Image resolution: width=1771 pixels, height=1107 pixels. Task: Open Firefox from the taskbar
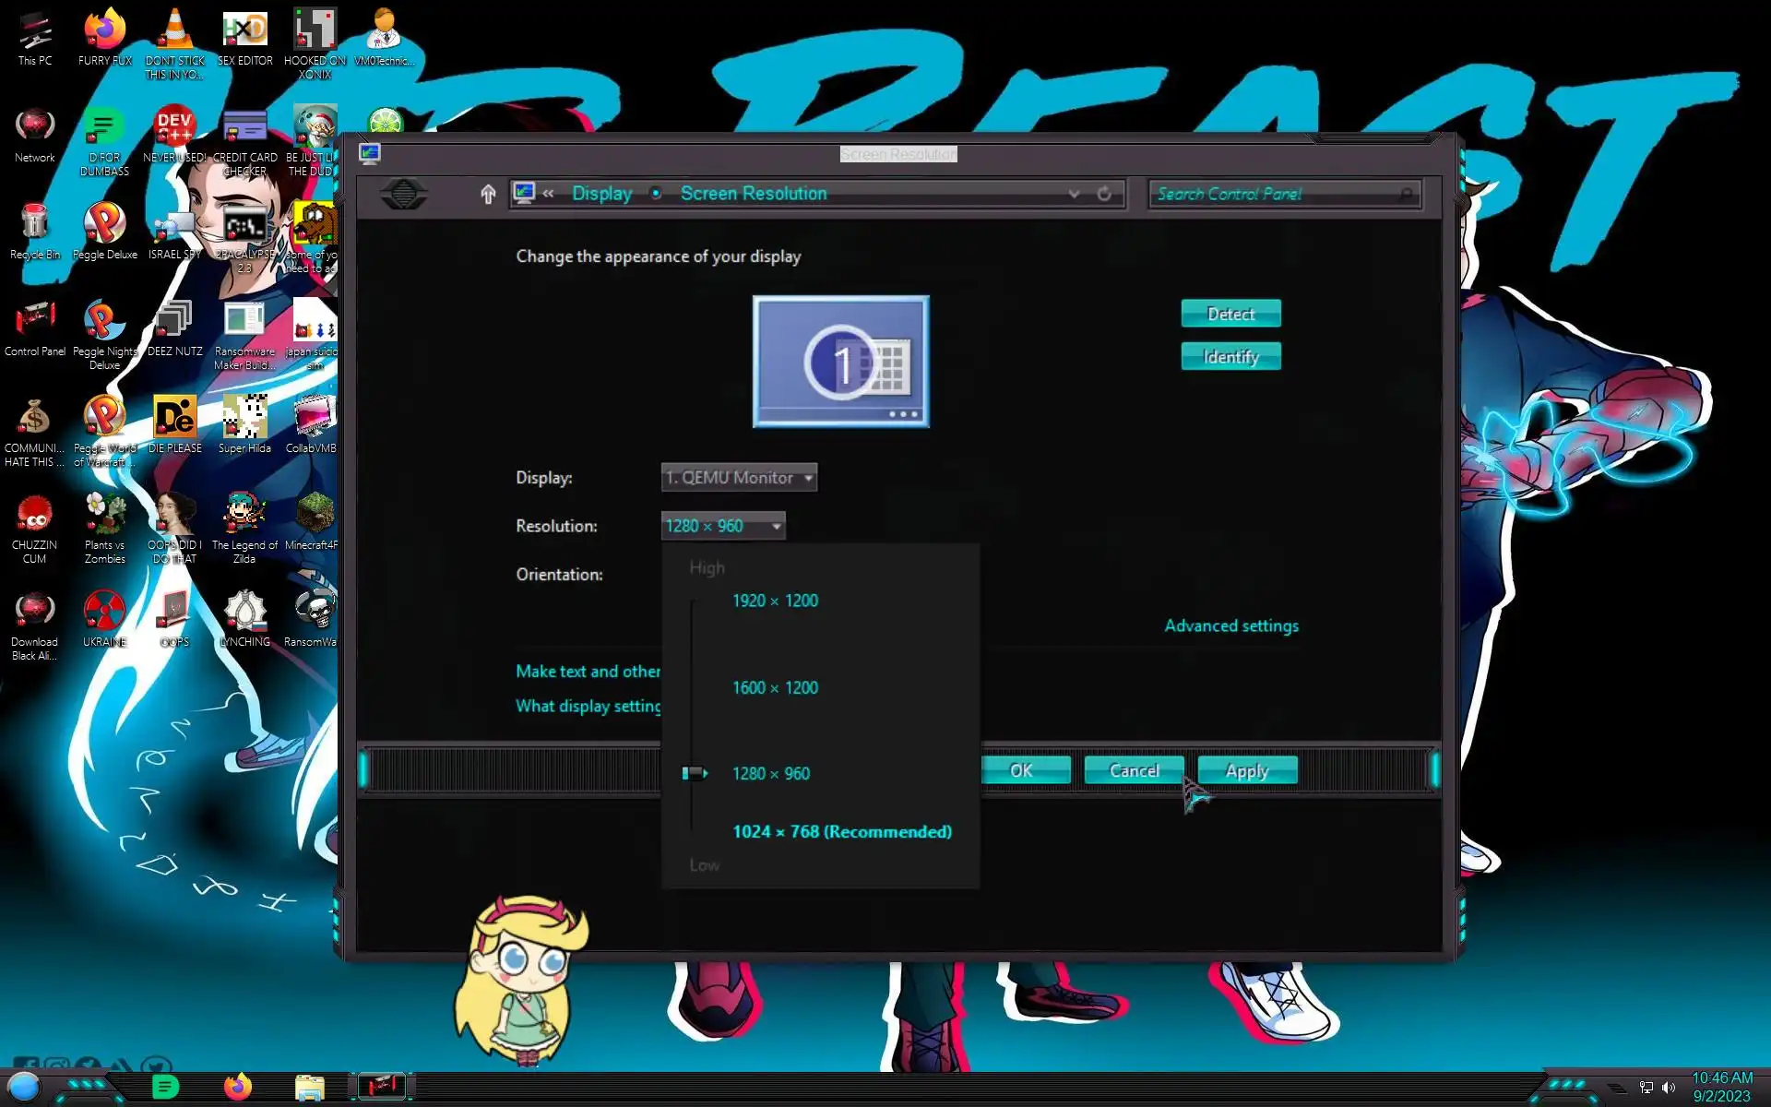(238, 1087)
